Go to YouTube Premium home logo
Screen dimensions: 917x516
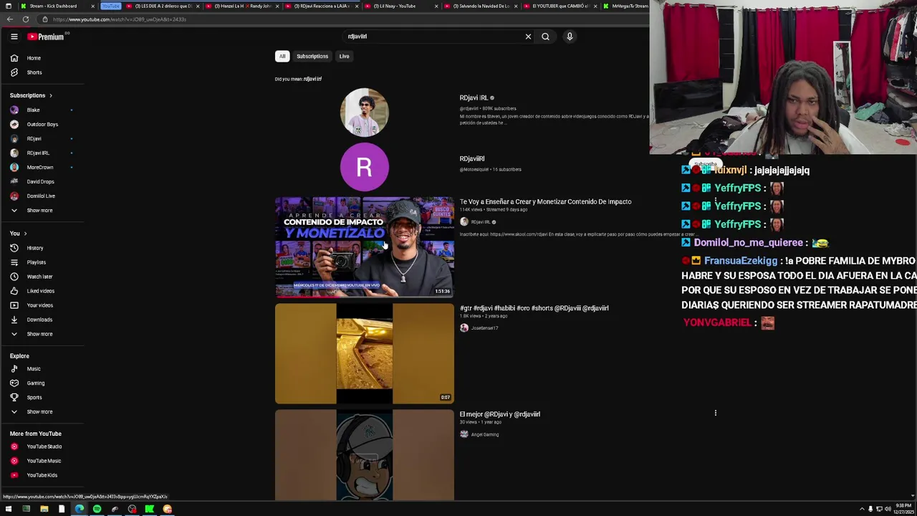(x=46, y=37)
